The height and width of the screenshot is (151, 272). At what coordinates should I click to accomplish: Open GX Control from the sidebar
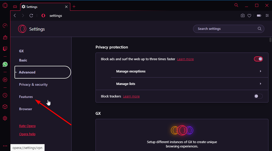click(x=5, y=26)
